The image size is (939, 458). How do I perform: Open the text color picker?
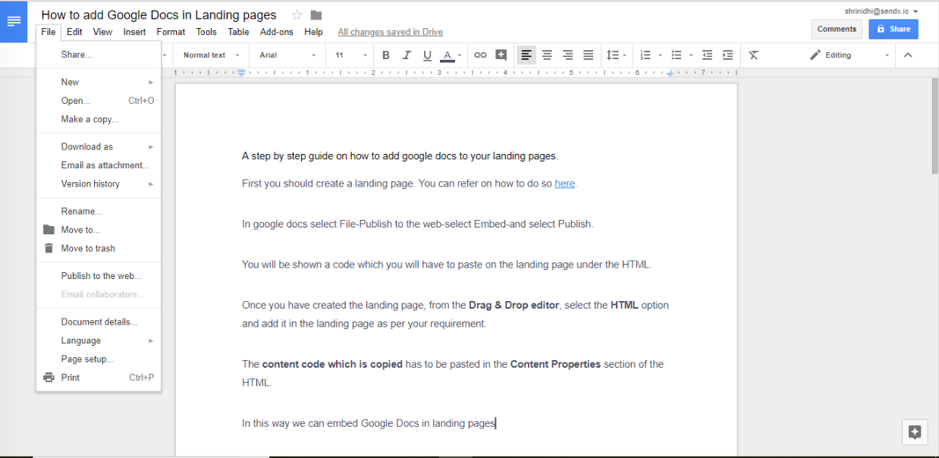point(451,55)
